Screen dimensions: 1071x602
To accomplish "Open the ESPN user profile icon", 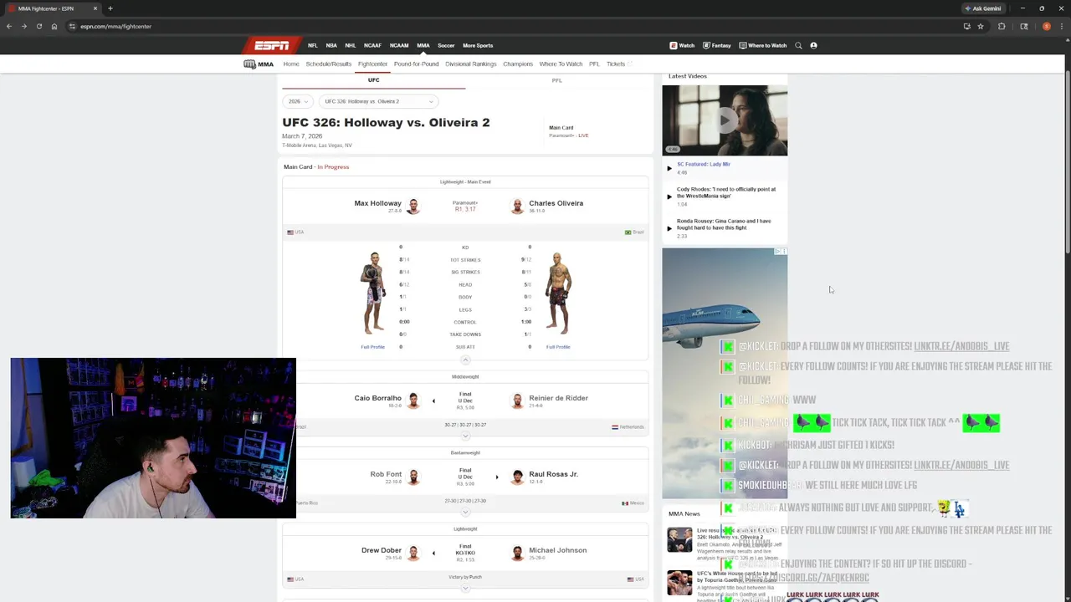I will pyautogui.click(x=813, y=45).
